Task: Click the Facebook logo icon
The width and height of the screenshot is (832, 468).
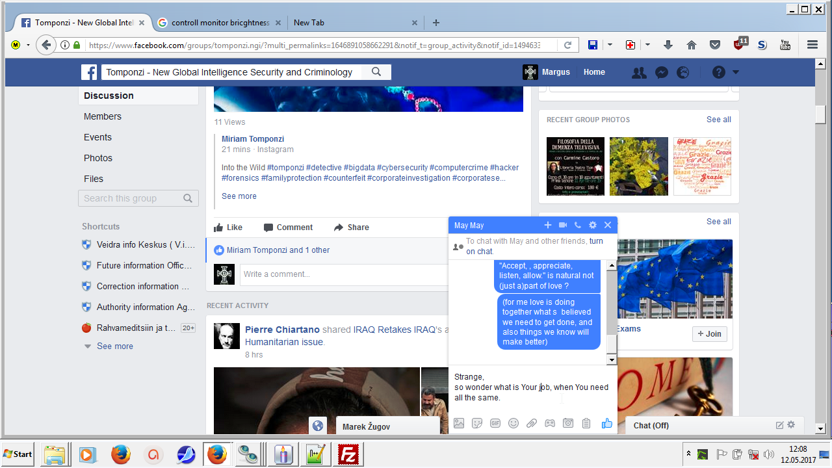Action: click(89, 72)
